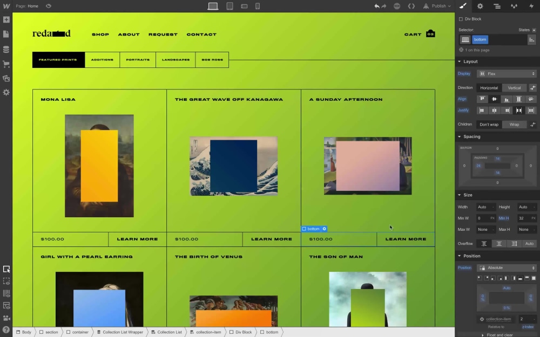Justify flex items space between
540x337 pixels.
click(x=518, y=111)
